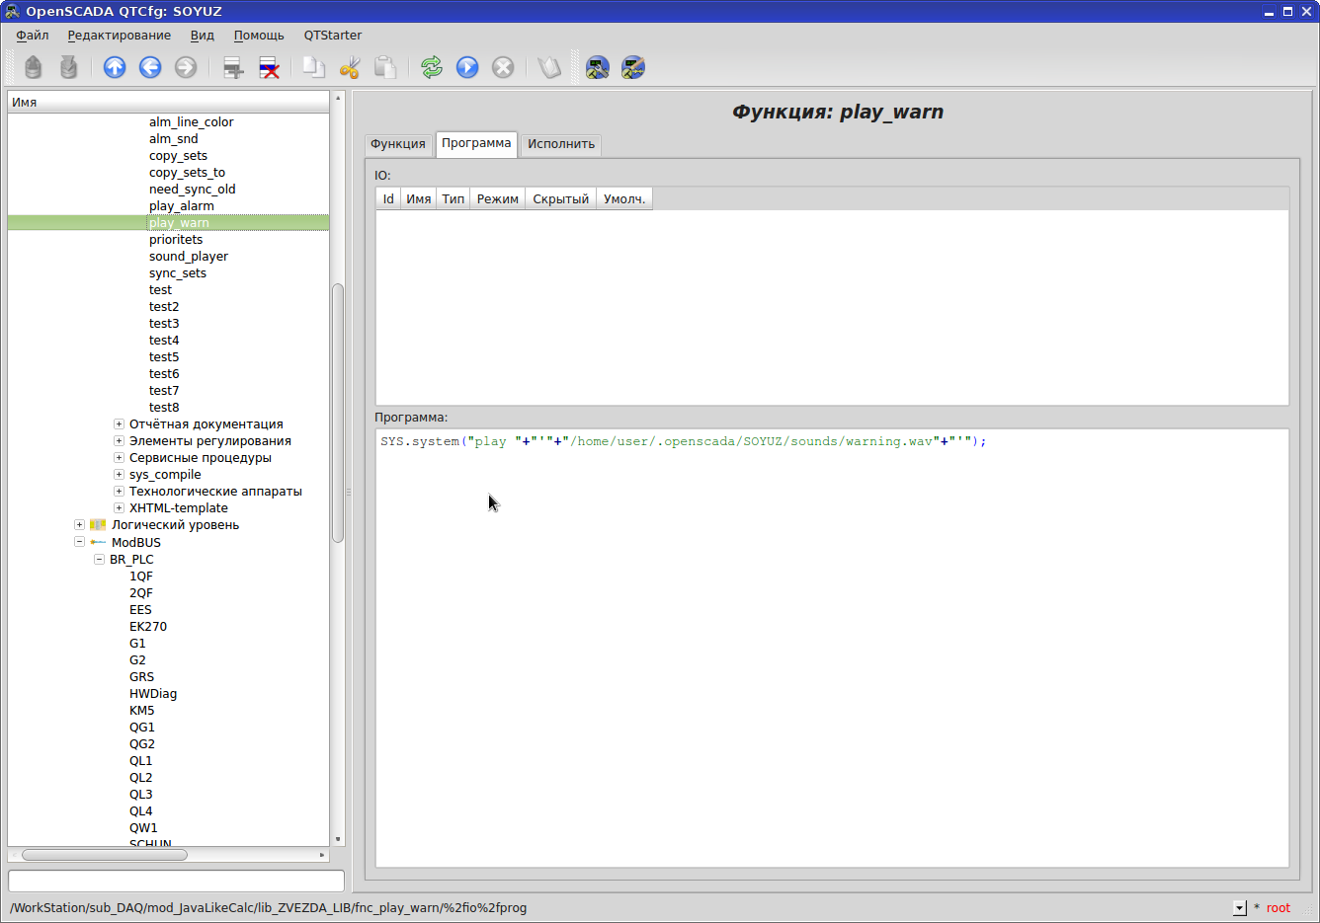This screenshot has height=923, width=1320.
Task: Click the Paste item toolbar icon
Action: pyautogui.click(x=385, y=67)
